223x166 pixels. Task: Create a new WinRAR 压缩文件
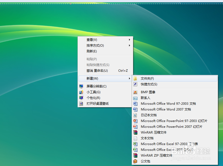(x=175, y=132)
